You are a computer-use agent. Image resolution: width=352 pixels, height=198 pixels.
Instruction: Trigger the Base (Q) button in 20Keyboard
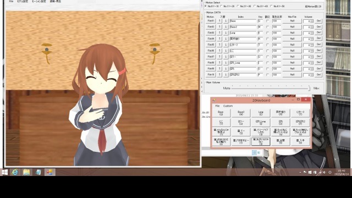click(221, 113)
